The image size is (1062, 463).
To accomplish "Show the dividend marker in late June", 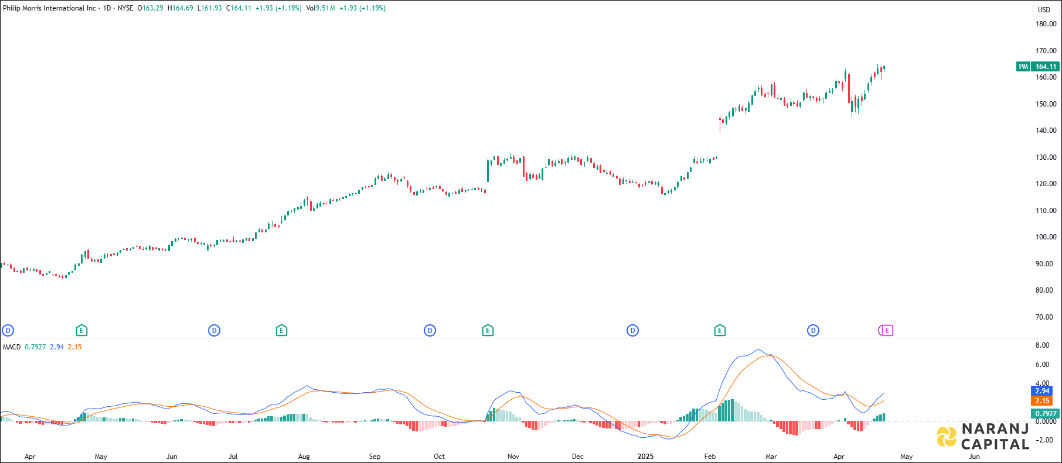I will (215, 331).
